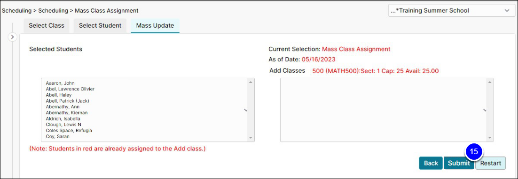Select Abernathy, Kiernan in the list

tap(67, 112)
